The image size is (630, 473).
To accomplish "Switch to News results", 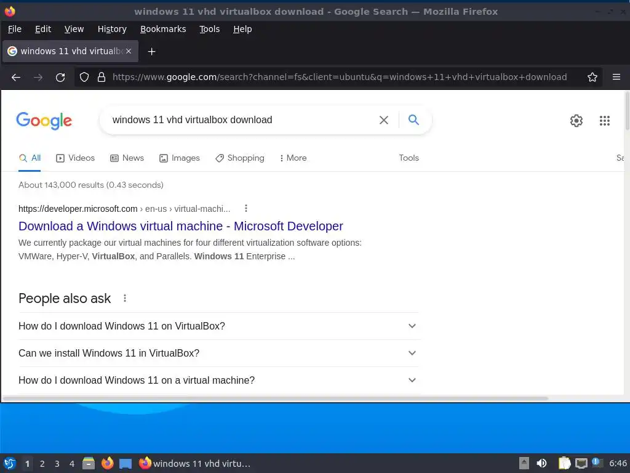I will (127, 158).
